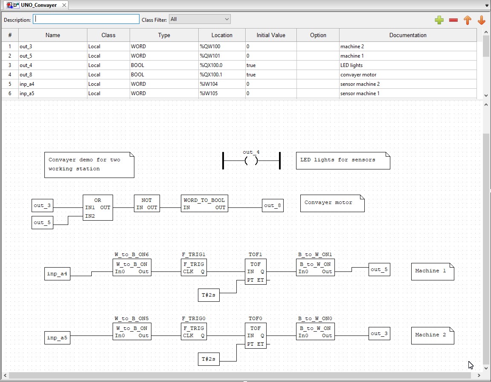The width and height of the screenshot is (491, 382).
Task: Click the horizontal scrollbar right arrow
Action: click(479, 375)
